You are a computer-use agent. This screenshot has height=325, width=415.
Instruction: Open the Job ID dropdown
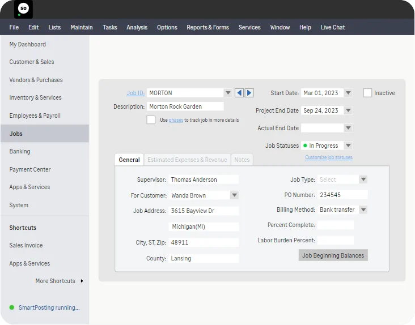point(227,93)
